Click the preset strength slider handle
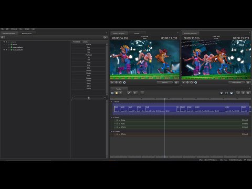The height and width of the screenshot is (189, 252). (x=89, y=98)
